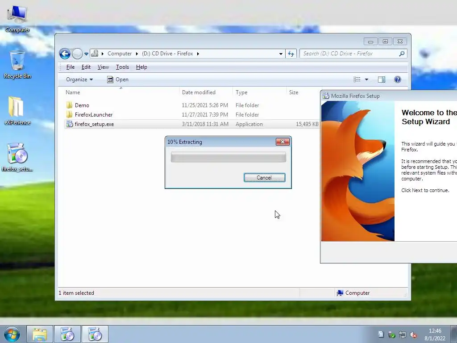457x343 pixels.
Task: Click the Firefox fox artwork in Setup wizard
Action: click(x=357, y=171)
